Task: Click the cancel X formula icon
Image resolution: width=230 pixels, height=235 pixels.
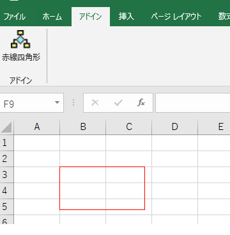Action: [x=95, y=103]
